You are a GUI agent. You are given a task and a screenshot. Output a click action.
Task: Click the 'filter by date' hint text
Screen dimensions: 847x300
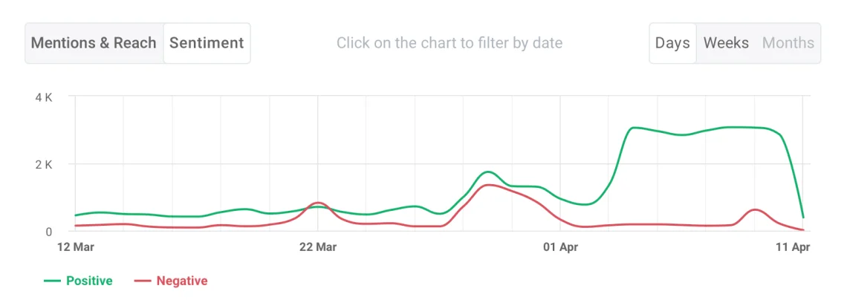point(449,43)
